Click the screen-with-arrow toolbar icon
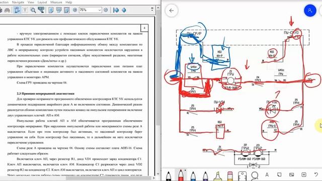 pos(41,10)
